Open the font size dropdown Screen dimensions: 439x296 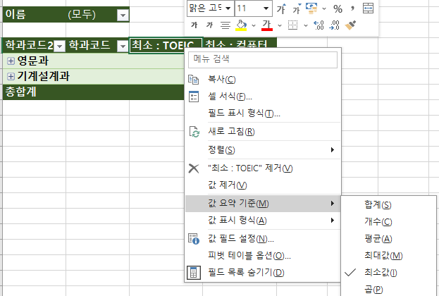pos(266,8)
